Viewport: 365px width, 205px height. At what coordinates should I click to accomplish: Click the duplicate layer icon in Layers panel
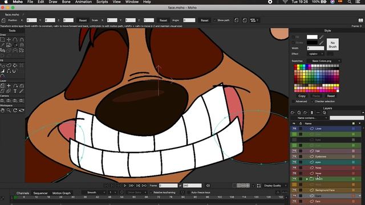pos(299,113)
